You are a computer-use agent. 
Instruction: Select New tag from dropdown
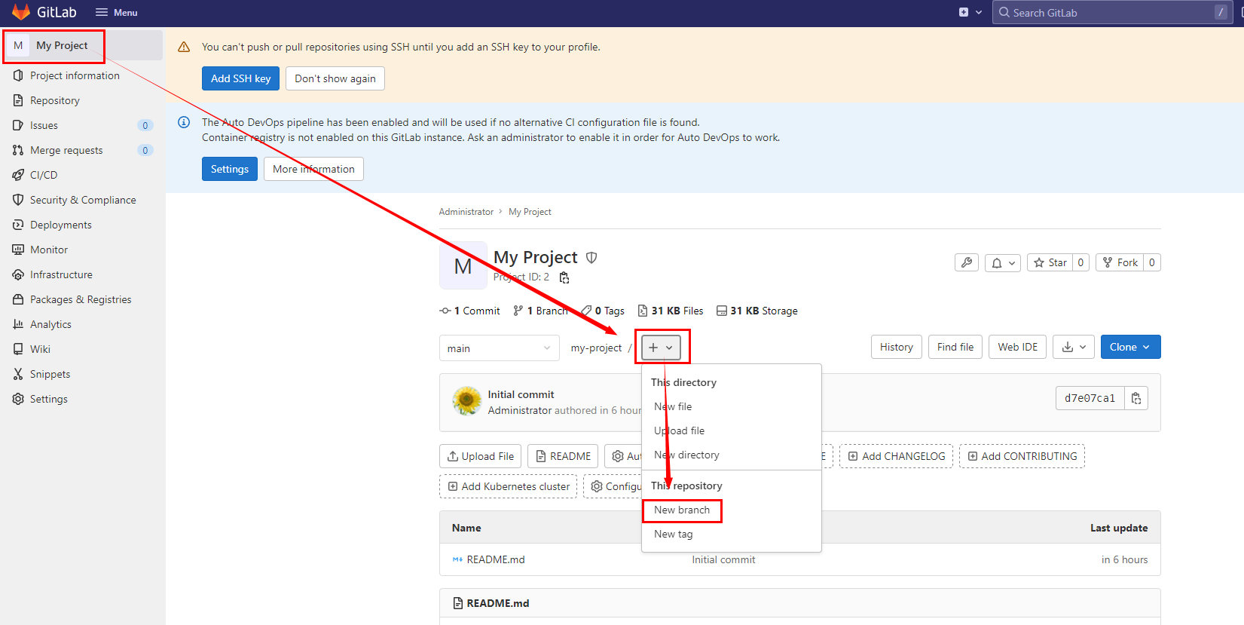[674, 534]
